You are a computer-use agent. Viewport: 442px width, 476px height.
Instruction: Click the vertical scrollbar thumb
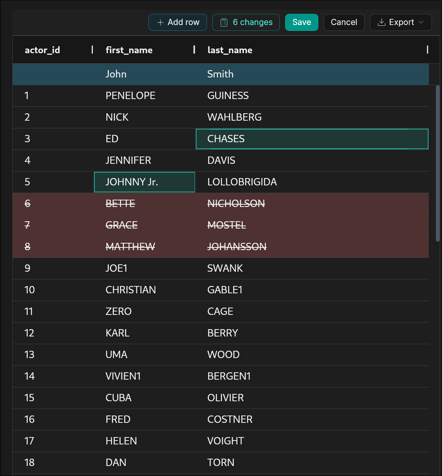[x=437, y=163]
